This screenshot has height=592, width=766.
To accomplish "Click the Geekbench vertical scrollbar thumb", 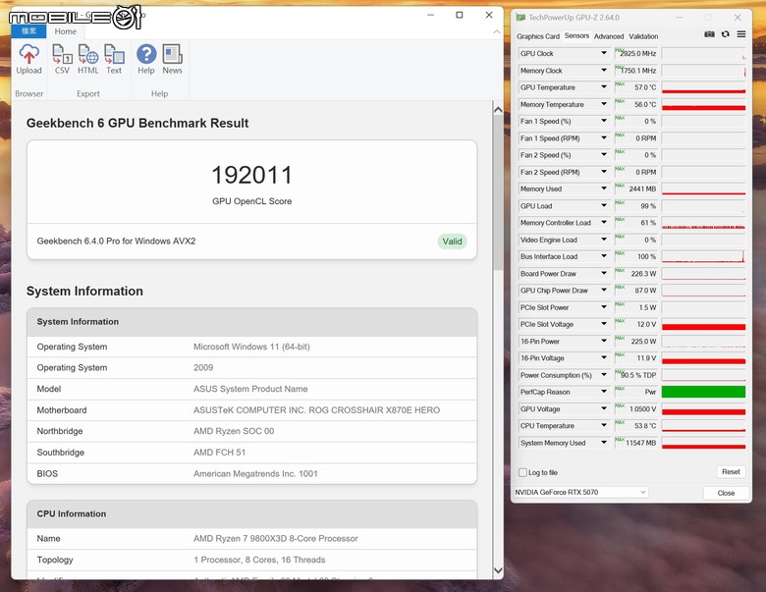I will point(498,193).
